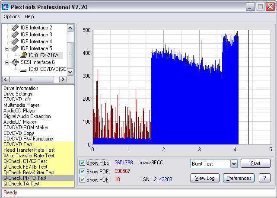This screenshot has width=277, height=198.
Task: Open the Preferences dialog
Action: tap(239, 178)
